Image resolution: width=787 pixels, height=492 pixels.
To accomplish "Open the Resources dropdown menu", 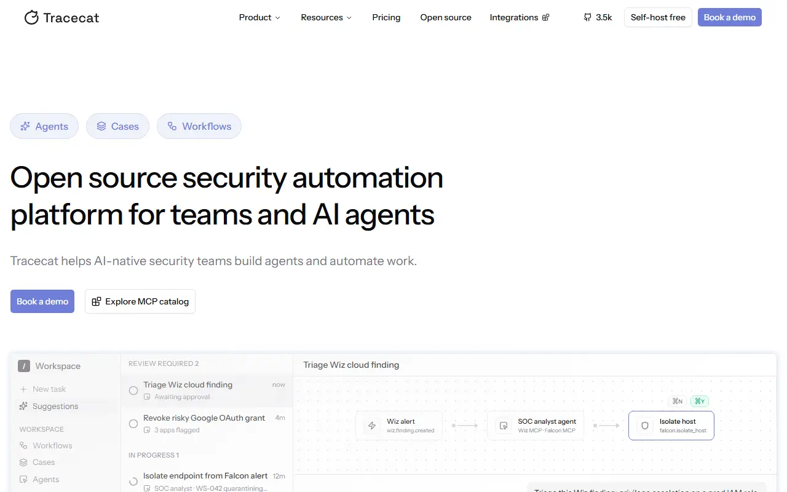I will click(326, 17).
